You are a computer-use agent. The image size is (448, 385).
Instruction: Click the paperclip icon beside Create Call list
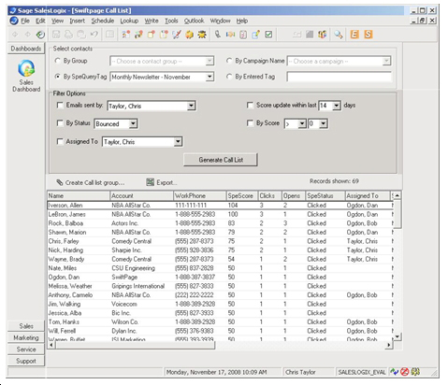click(x=60, y=182)
